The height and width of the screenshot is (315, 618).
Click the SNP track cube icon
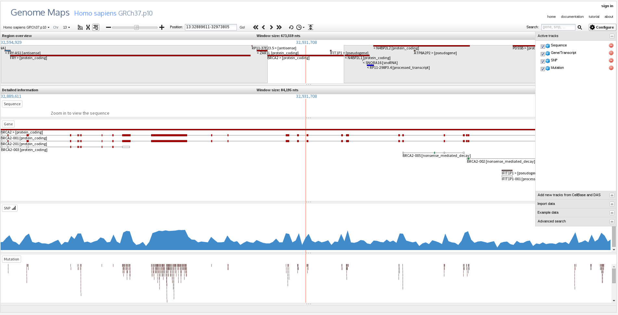(x=547, y=61)
